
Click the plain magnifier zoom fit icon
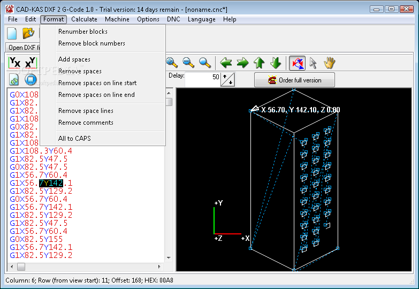[x=205, y=63]
